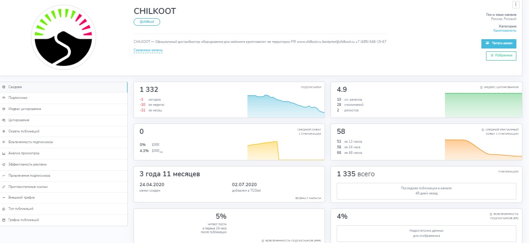The image size is (529, 243).
Task: Click the -31 за месяц value
Action: click(151, 110)
